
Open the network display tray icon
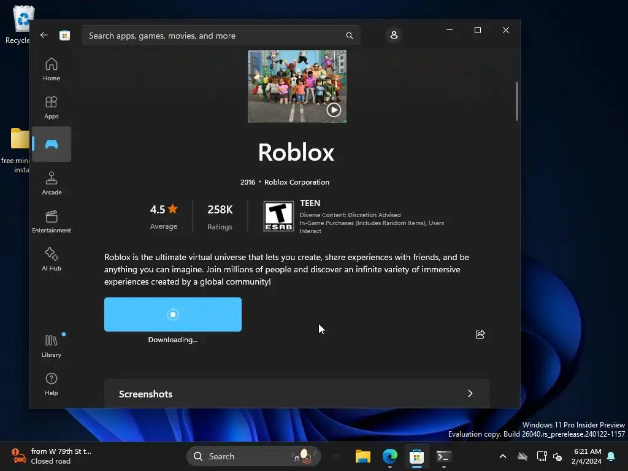[x=542, y=456]
